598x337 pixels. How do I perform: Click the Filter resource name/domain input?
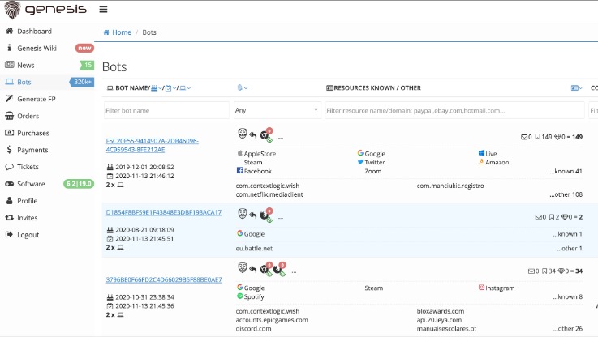[x=454, y=110]
